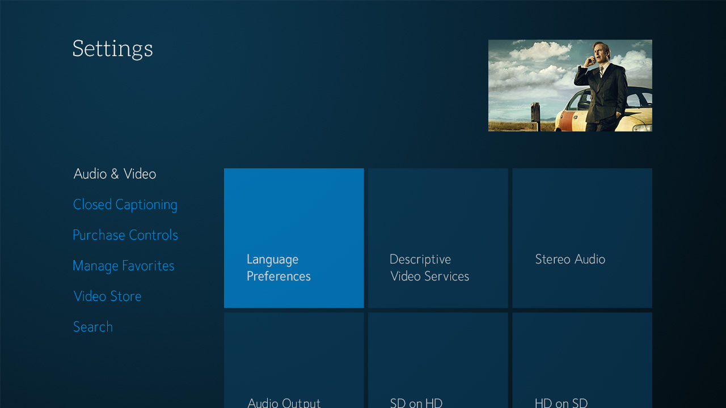Click the Settings page title
The height and width of the screenshot is (408, 726).
pos(113,49)
